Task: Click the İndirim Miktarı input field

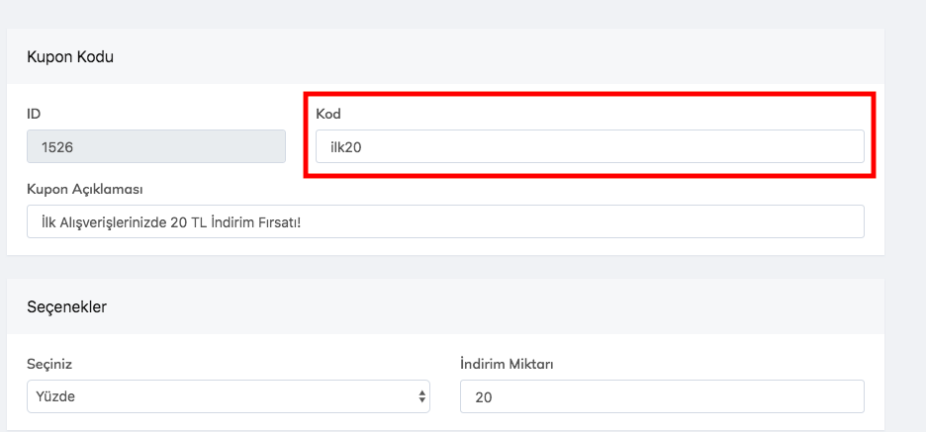Action: pyautogui.click(x=661, y=396)
